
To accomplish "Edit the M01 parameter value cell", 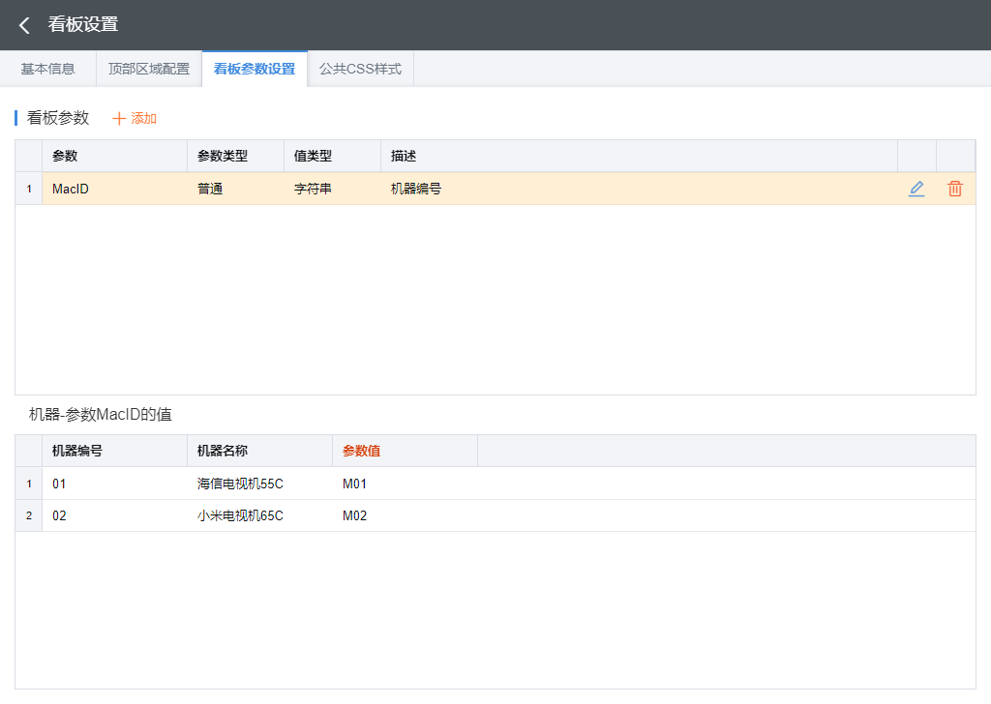I will [x=405, y=484].
